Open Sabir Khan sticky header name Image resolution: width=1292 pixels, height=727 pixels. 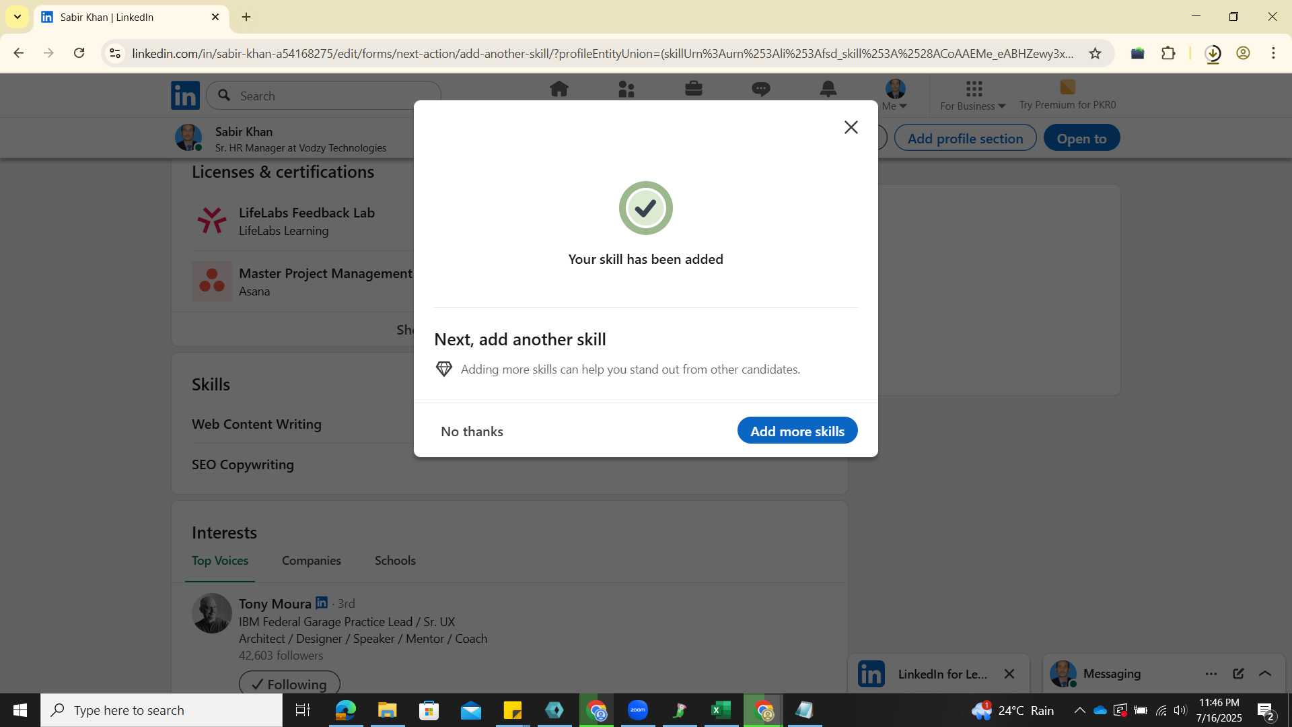244,132
